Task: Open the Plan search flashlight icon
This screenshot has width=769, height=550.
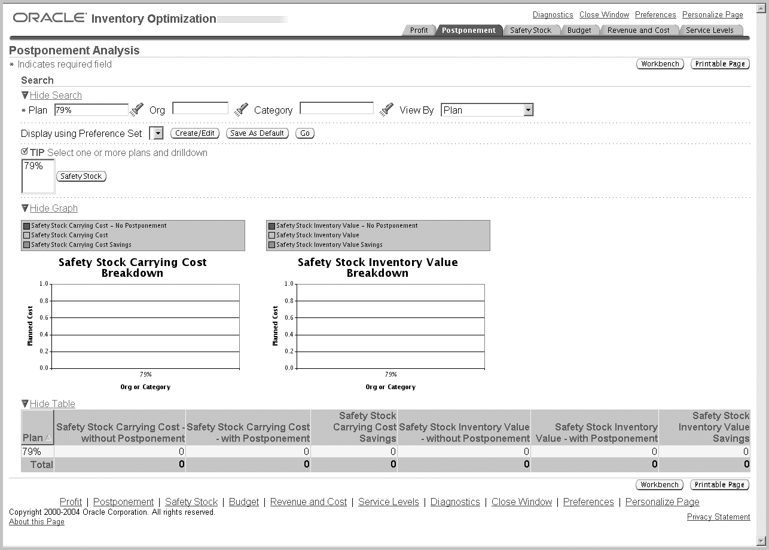Action: coord(138,109)
